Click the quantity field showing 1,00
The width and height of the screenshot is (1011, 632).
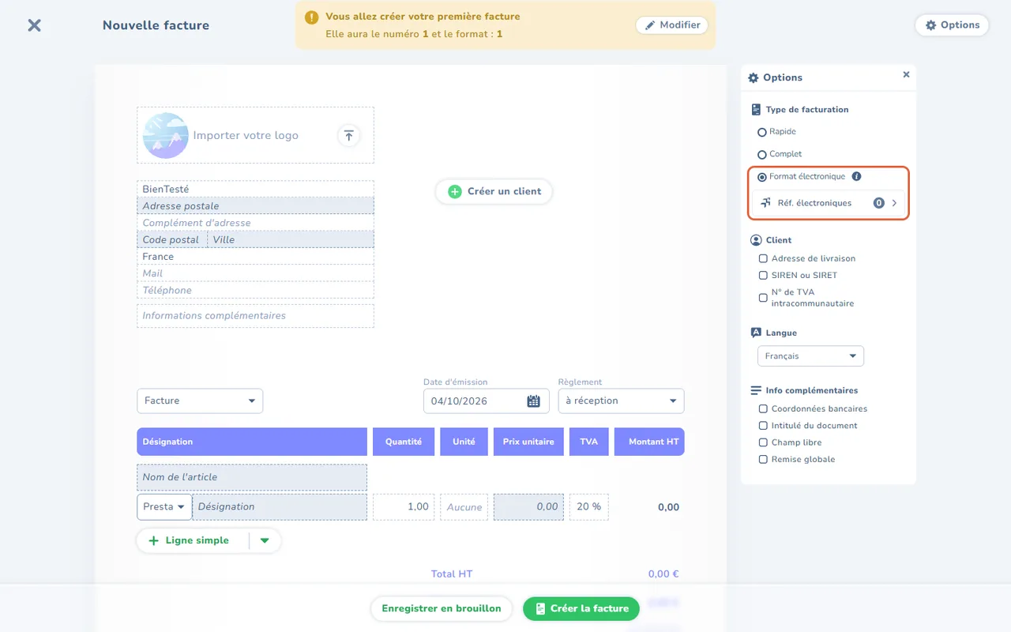[x=404, y=507]
